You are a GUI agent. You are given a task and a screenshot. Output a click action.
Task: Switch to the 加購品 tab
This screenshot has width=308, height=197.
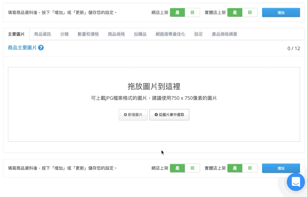[x=140, y=34]
